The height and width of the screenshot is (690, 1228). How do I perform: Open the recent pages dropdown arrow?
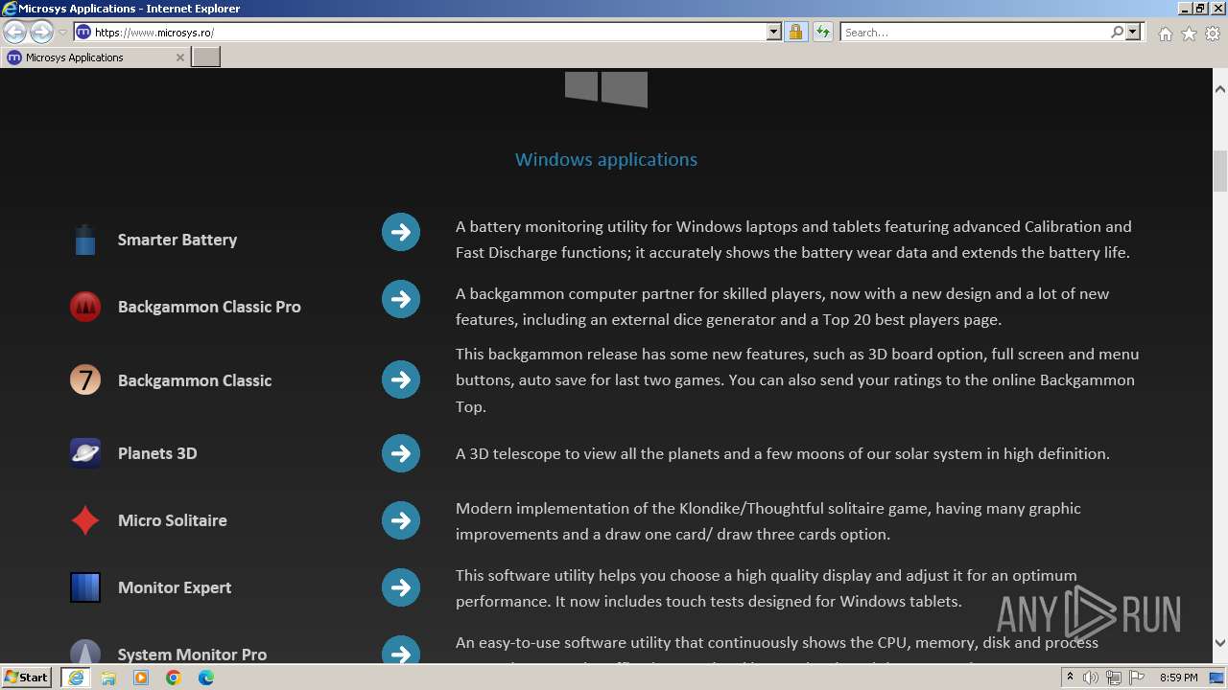click(62, 32)
